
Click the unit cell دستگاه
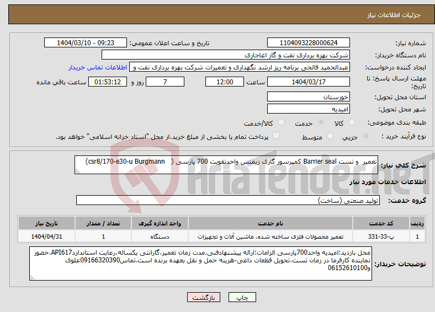160,236
